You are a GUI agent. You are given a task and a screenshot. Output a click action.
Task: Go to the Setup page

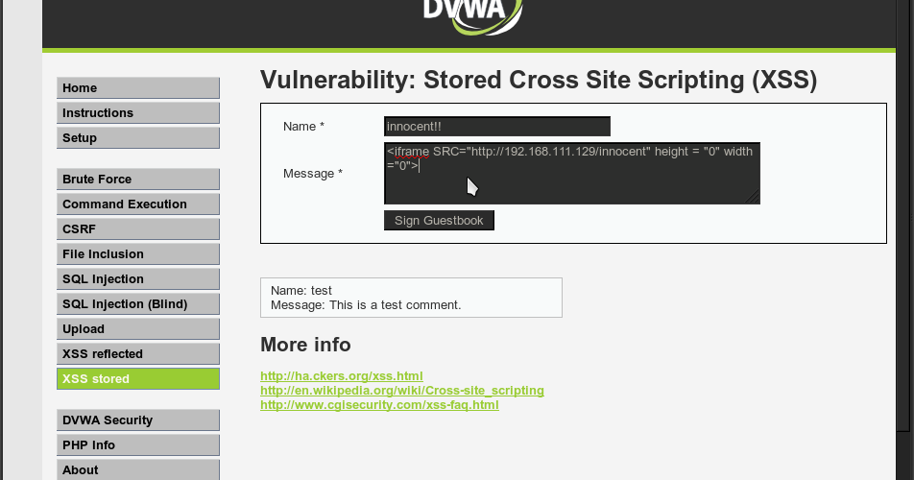(x=138, y=138)
